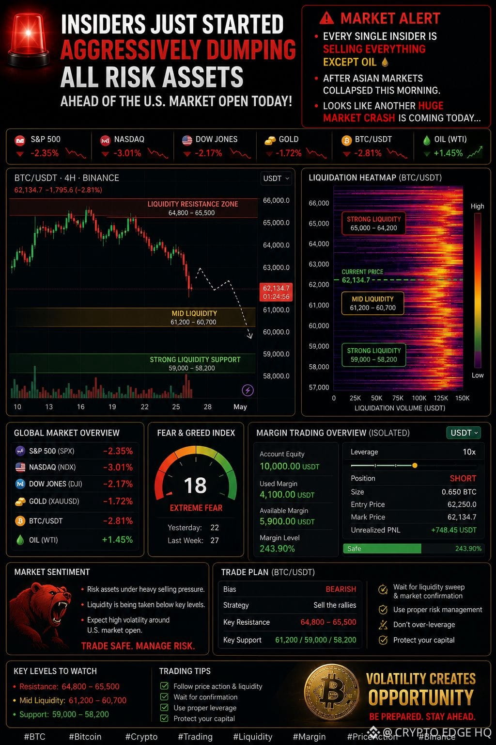The height and width of the screenshot is (745, 496).
Task: Click the BEARISH bias value
Action: click(341, 589)
